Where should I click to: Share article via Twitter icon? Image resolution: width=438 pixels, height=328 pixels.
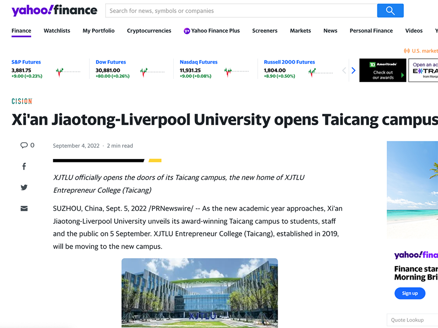[x=24, y=187]
